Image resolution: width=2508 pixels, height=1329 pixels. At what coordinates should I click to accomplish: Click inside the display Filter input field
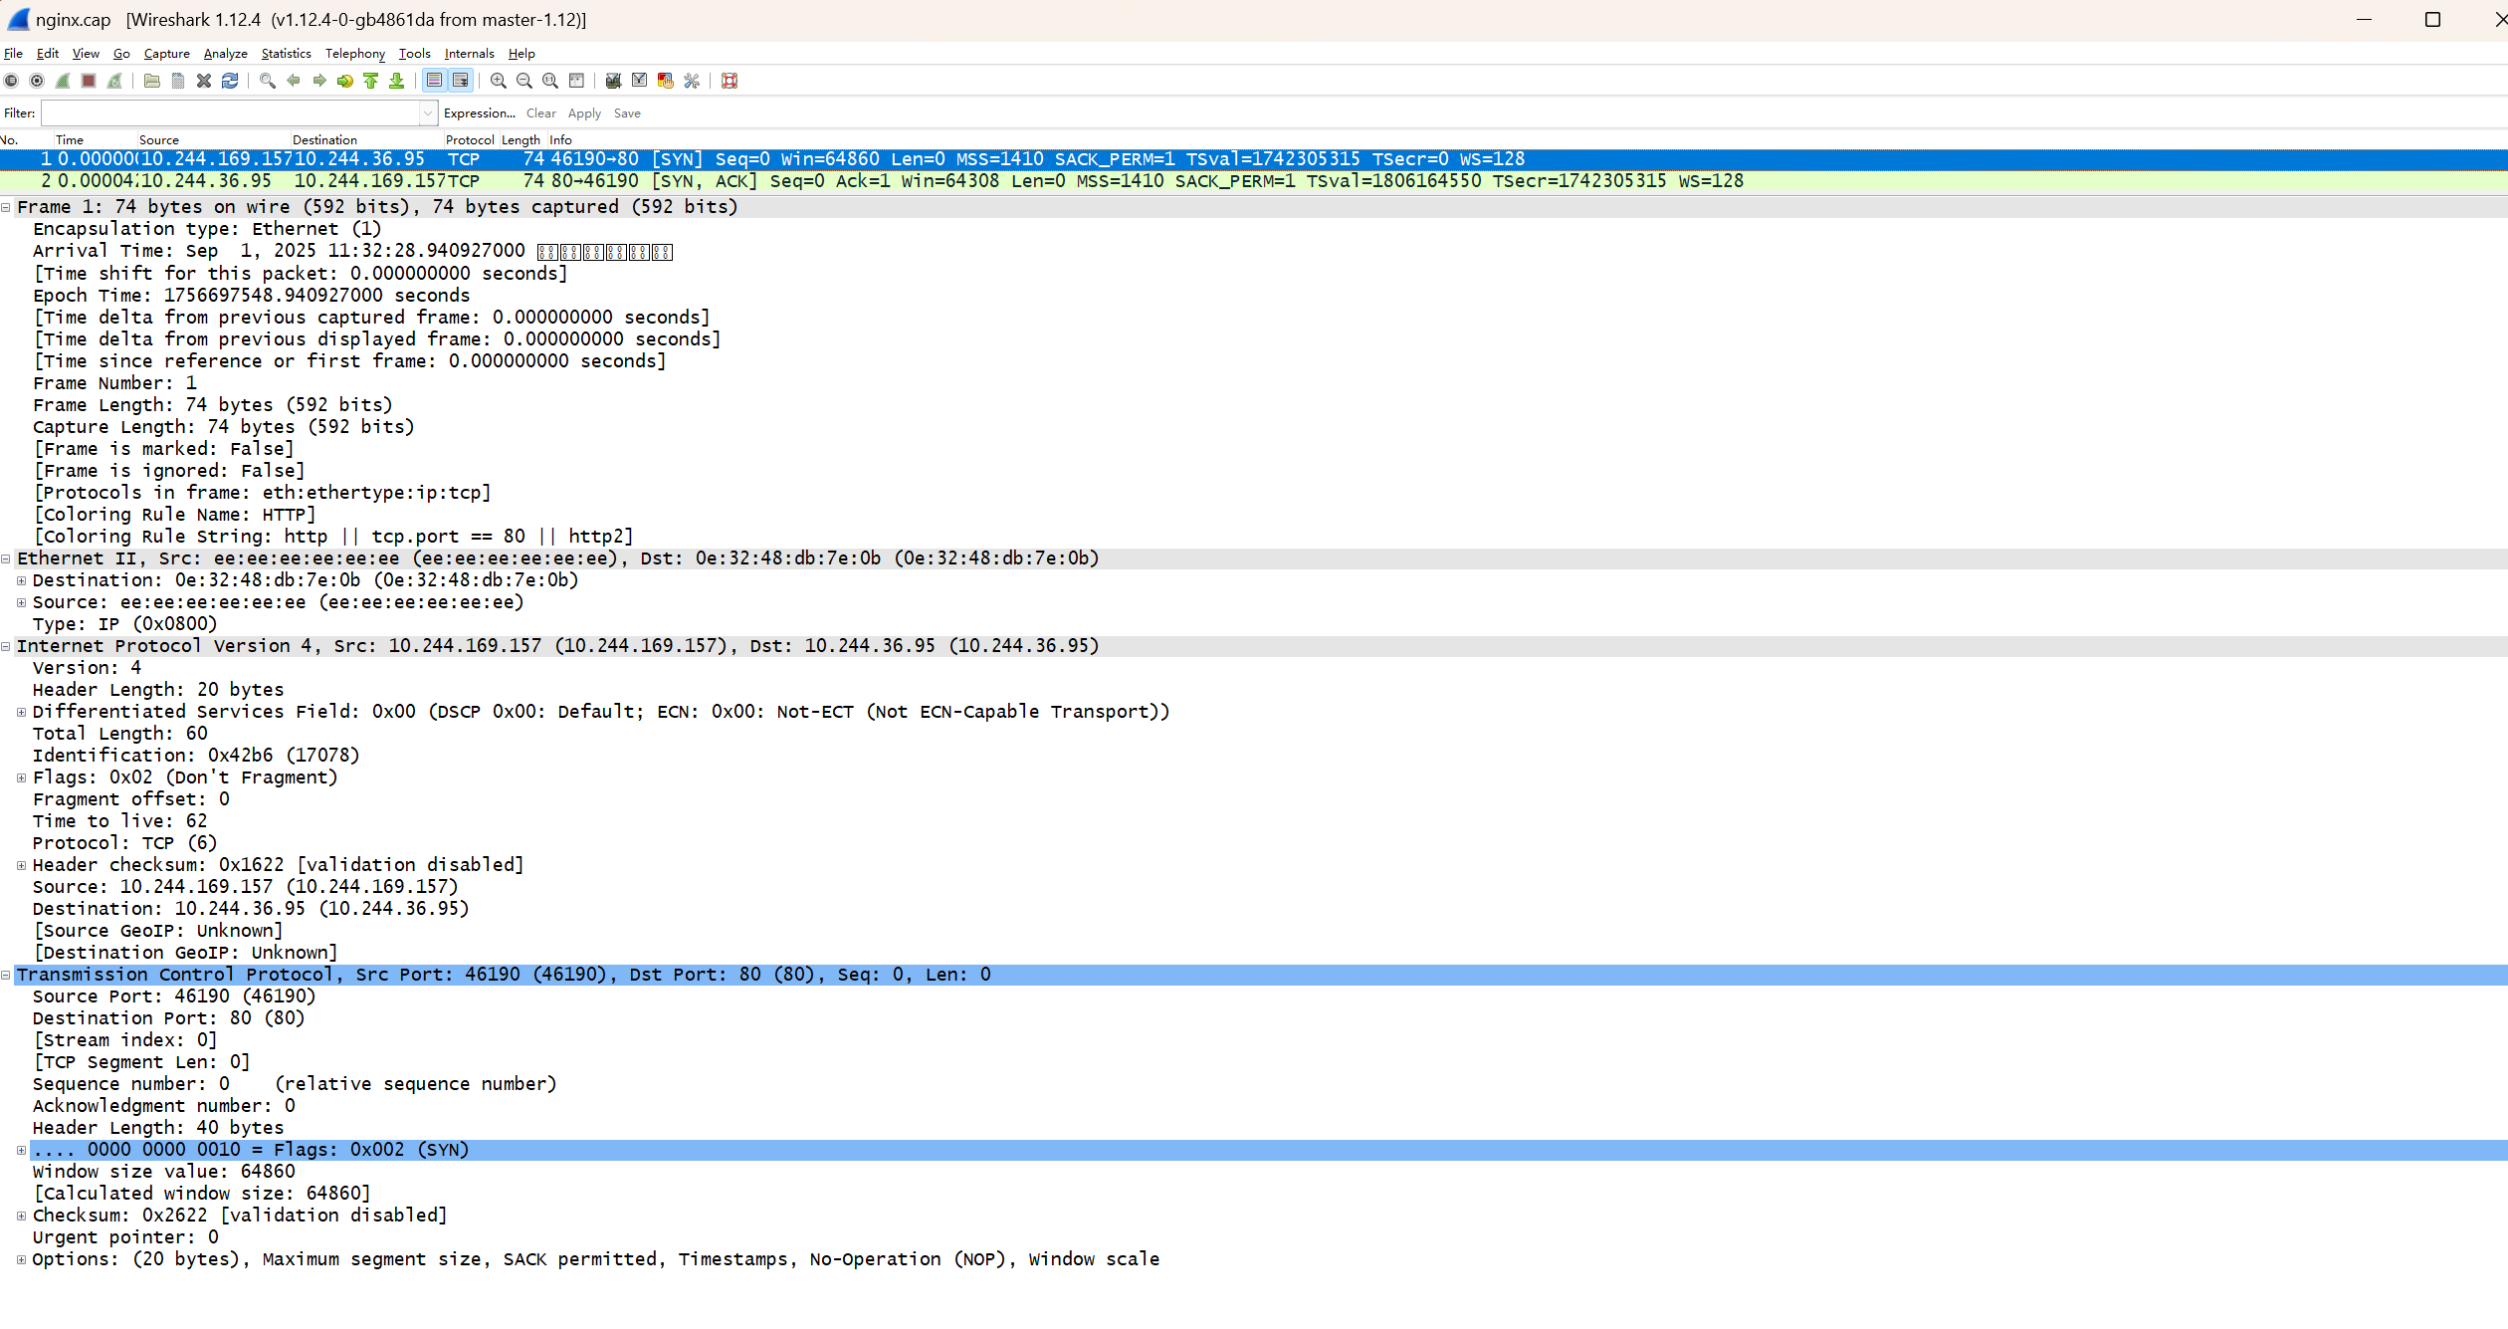pyautogui.click(x=230, y=113)
